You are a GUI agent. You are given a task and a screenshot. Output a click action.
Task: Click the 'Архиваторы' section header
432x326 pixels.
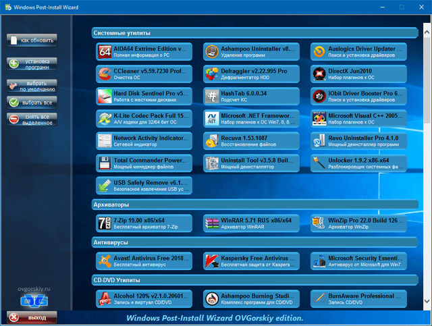(111, 205)
